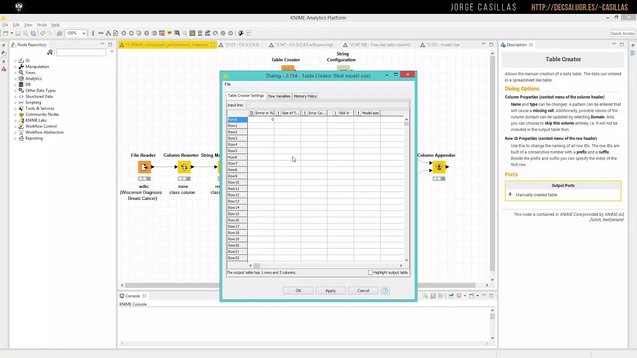Toggle the Highlight output table checkbox
The height and width of the screenshot is (358, 637).
click(x=370, y=272)
